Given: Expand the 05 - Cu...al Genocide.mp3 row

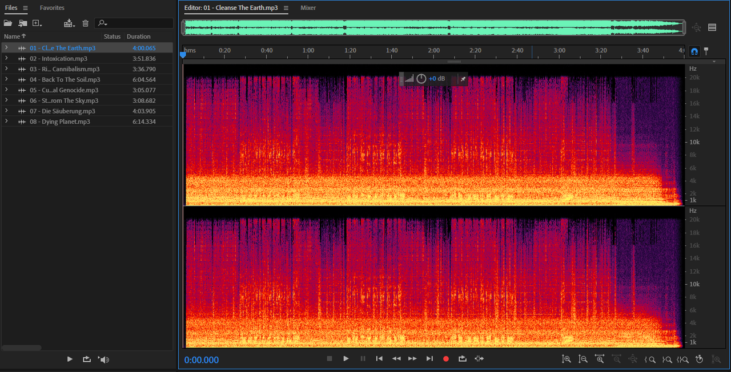Looking at the screenshot, I should tap(6, 90).
